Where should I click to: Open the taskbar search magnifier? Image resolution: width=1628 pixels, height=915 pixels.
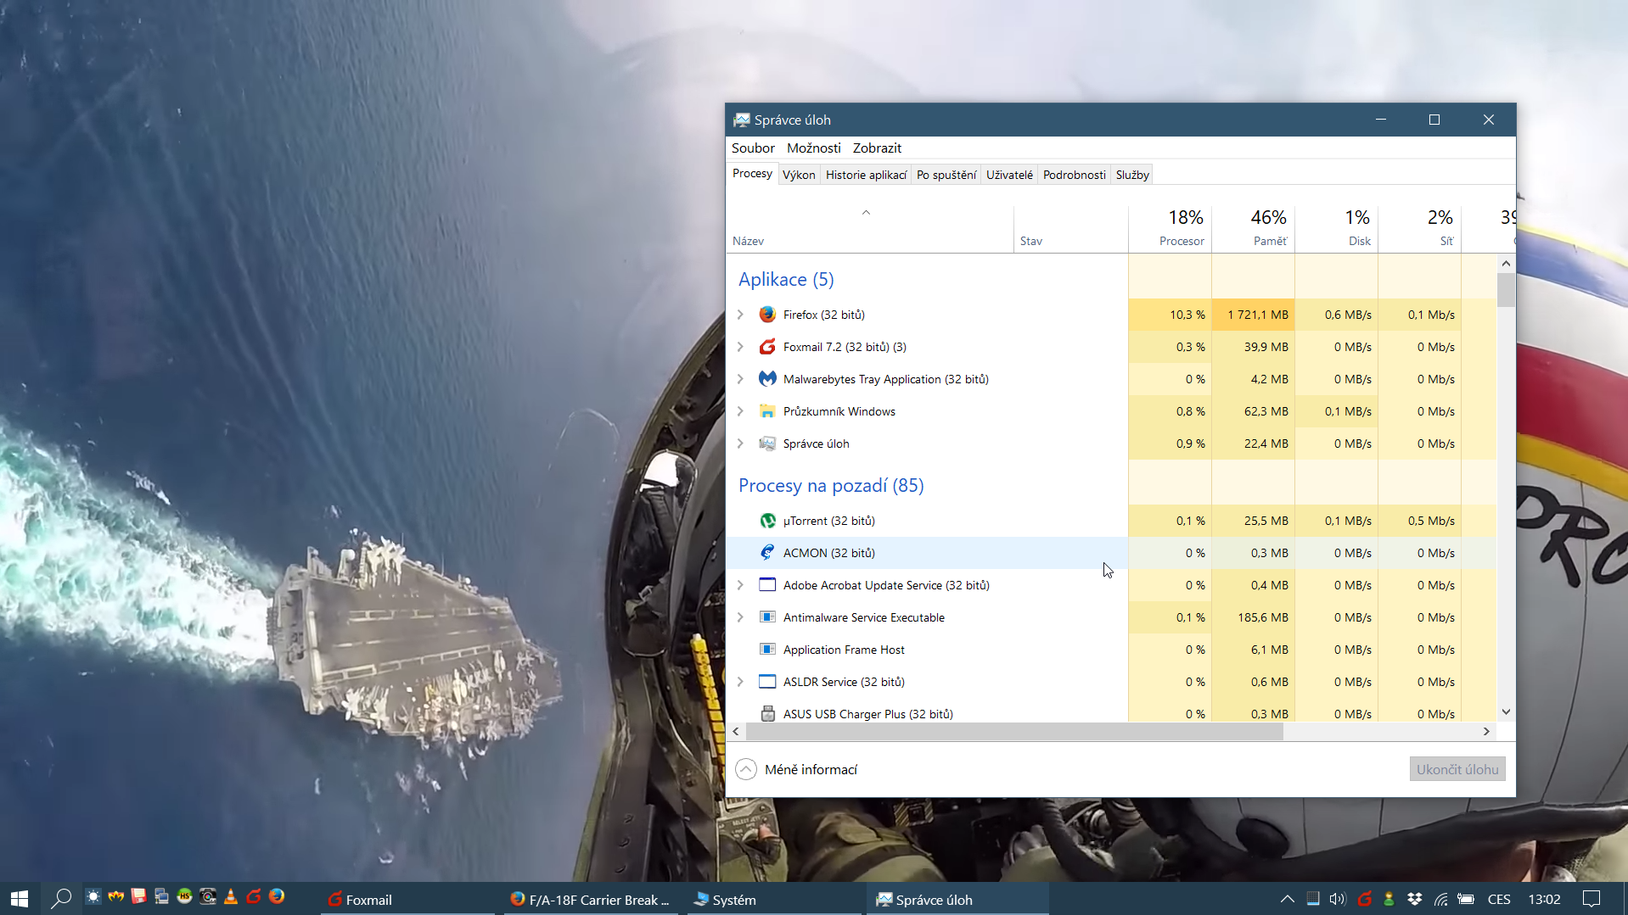[61, 899]
